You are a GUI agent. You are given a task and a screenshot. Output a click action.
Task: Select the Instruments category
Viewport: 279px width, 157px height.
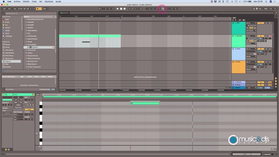pos(9,50)
